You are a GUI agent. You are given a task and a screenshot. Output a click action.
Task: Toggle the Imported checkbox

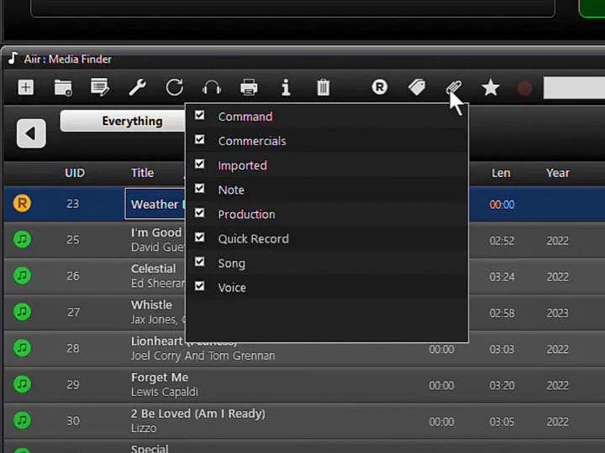[199, 164]
